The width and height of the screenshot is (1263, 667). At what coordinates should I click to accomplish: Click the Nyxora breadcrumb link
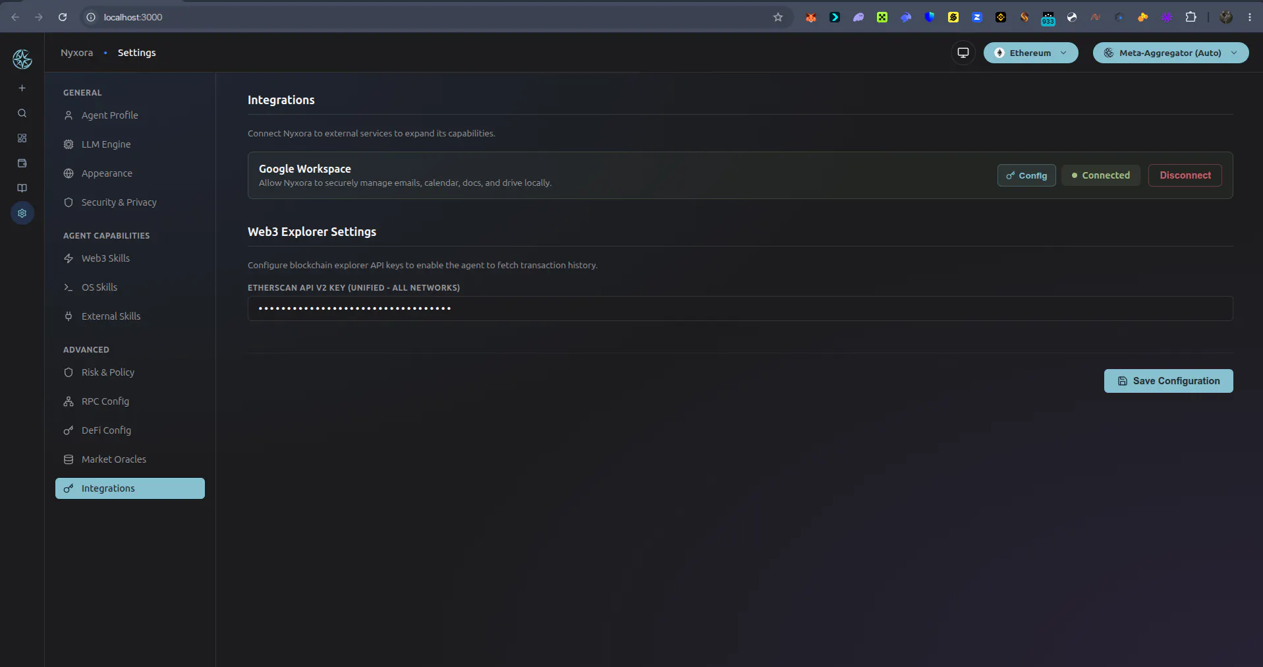tap(76, 53)
